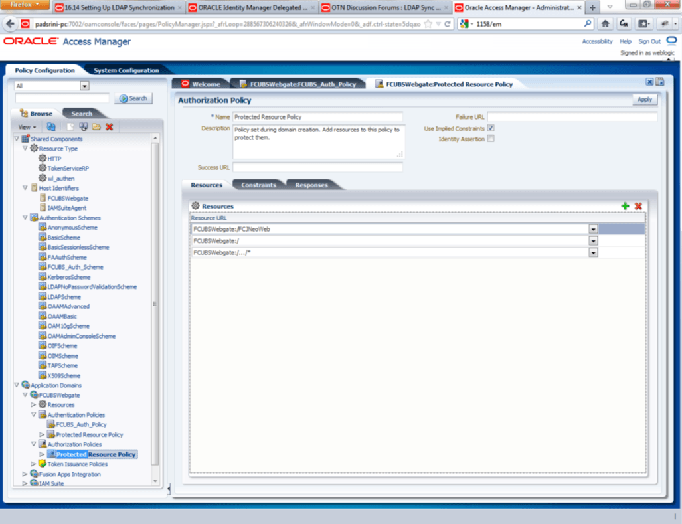
Task: Toggle the Use Implied Constraints checkbox
Action: 491,128
